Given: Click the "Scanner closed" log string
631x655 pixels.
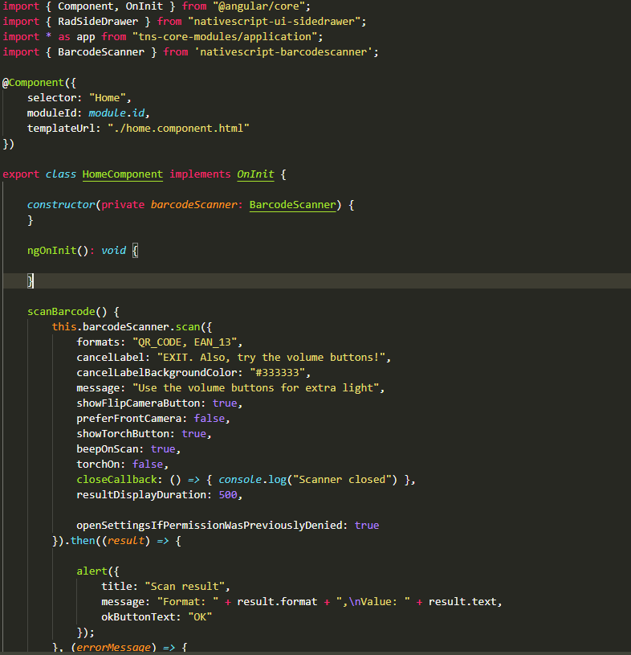Looking at the screenshot, I should (x=342, y=480).
